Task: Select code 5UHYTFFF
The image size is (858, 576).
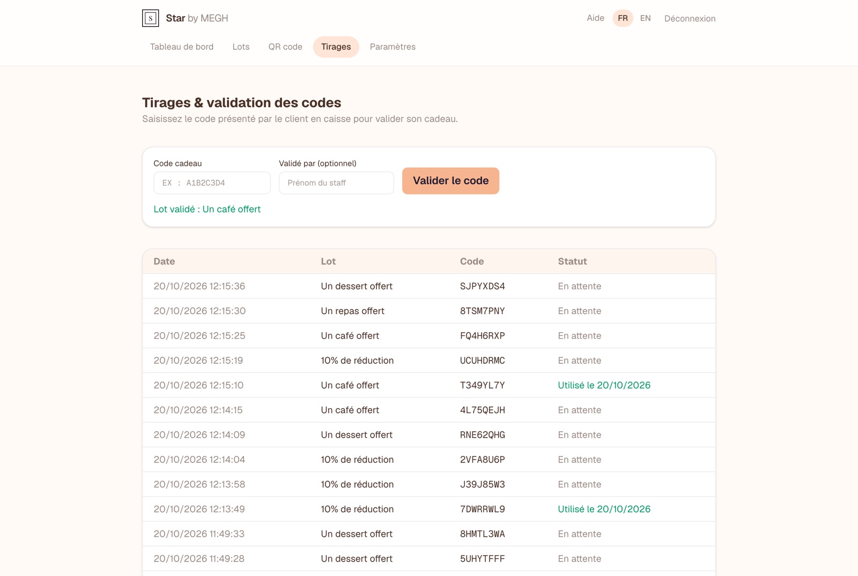Action: 483,559
